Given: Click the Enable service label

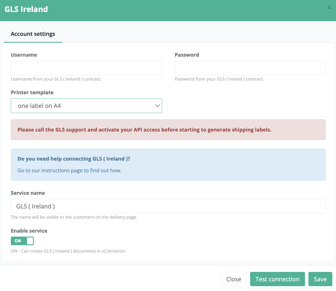Looking at the screenshot, I should [x=29, y=231].
